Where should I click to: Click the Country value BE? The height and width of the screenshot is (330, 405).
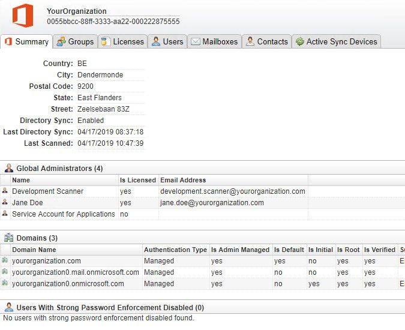pos(82,64)
